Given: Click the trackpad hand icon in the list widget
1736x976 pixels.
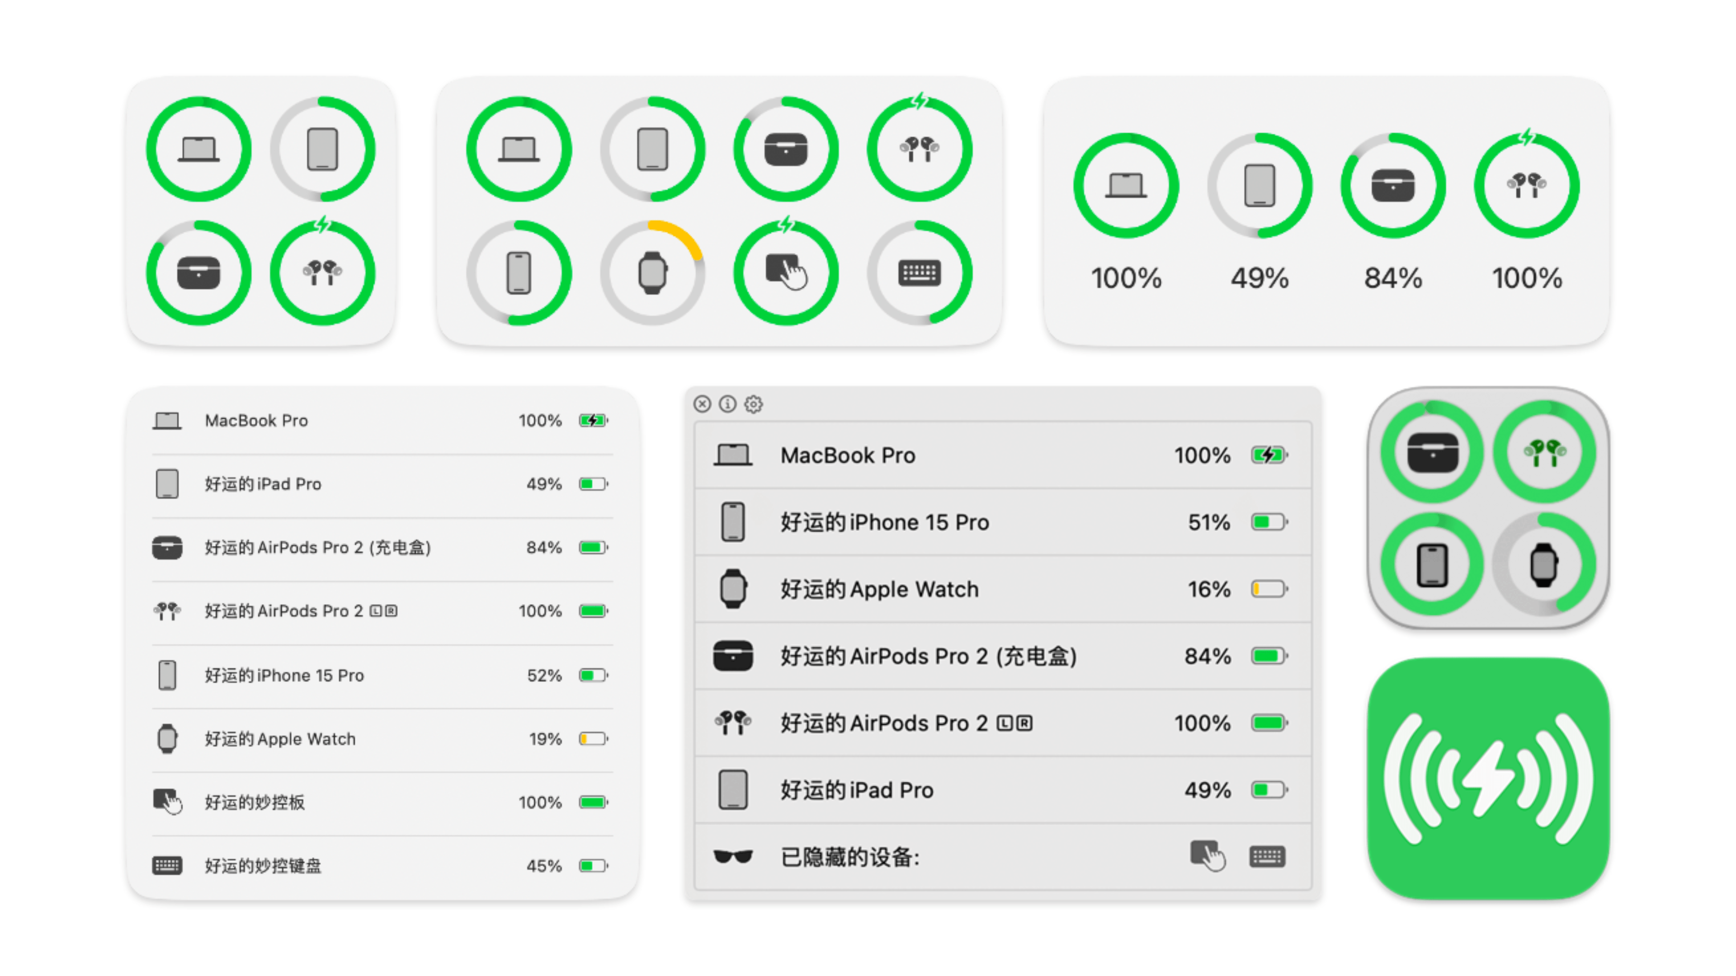Looking at the screenshot, I should (x=168, y=802).
